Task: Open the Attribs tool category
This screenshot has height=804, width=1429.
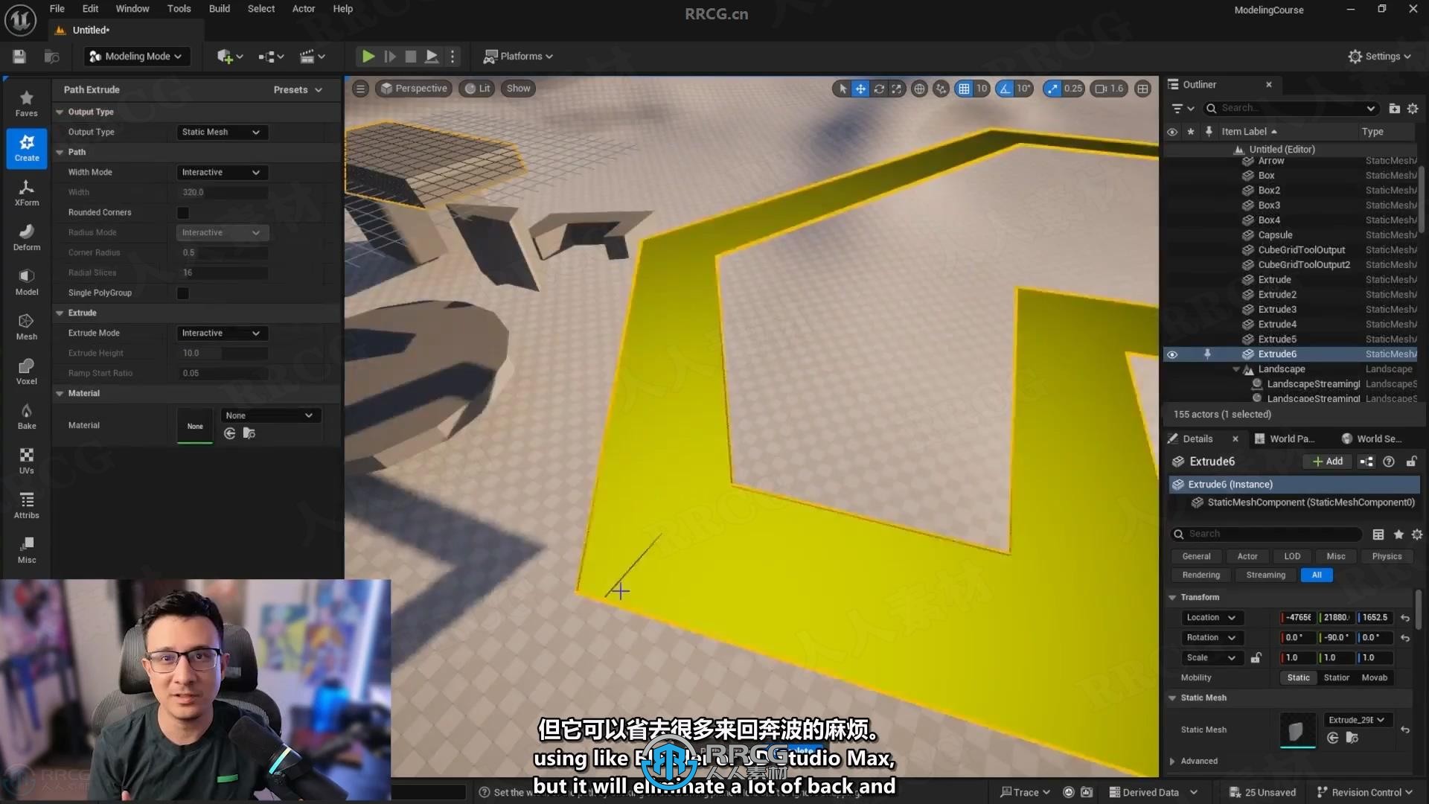Action: point(27,505)
